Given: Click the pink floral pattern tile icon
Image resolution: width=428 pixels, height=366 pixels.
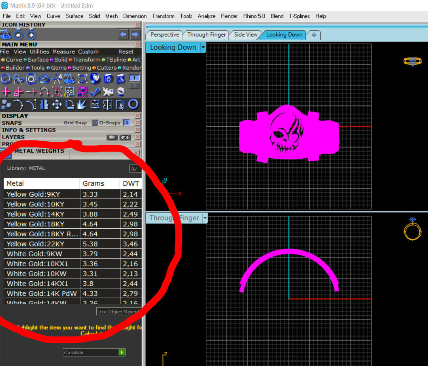Looking at the screenshot, I should (x=82, y=91).
